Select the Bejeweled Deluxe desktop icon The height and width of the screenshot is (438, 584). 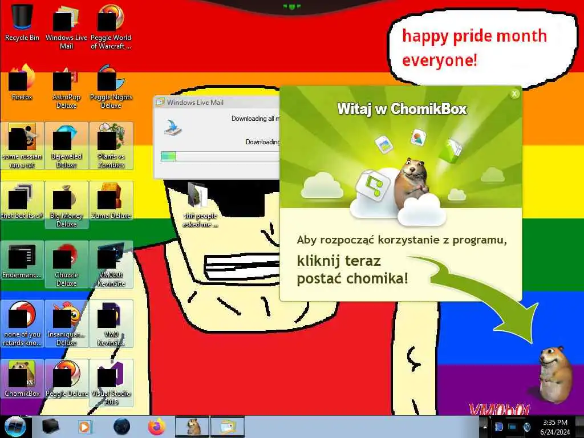pyautogui.click(x=66, y=145)
